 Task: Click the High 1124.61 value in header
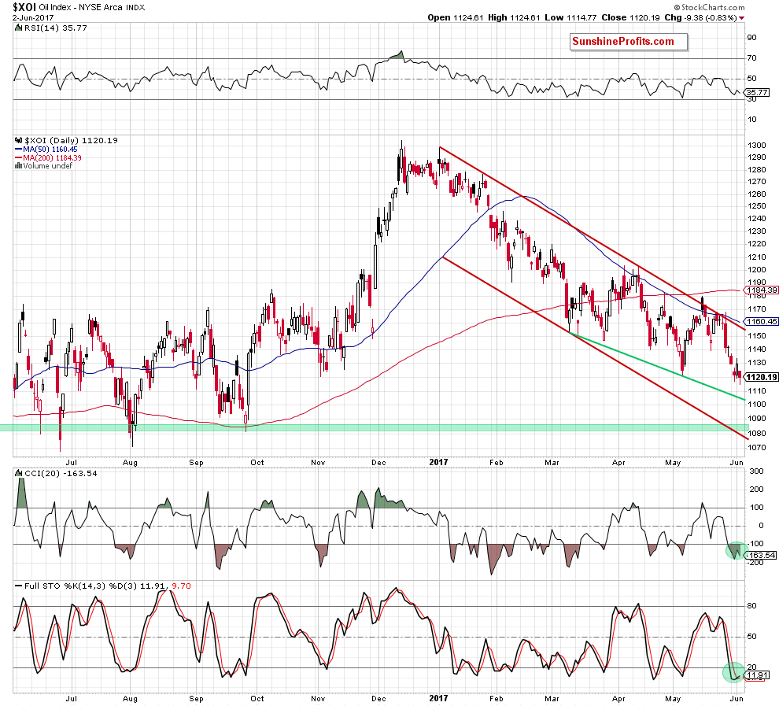coord(514,17)
